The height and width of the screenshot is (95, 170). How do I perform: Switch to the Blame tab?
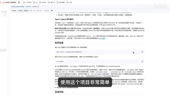26,11
